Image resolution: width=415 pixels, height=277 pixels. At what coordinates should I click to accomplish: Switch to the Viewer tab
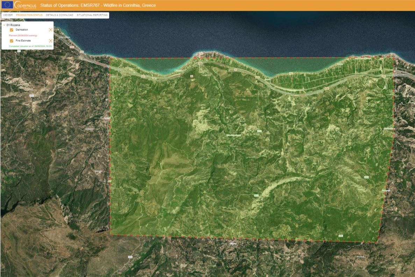8,15
